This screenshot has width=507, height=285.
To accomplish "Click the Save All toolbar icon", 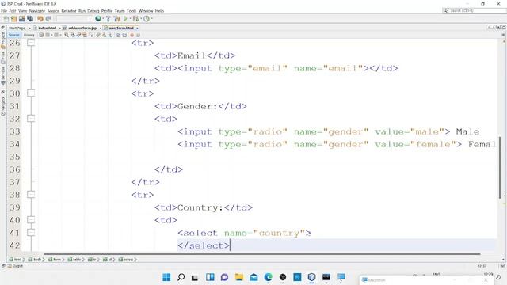I will click(x=30, y=19).
